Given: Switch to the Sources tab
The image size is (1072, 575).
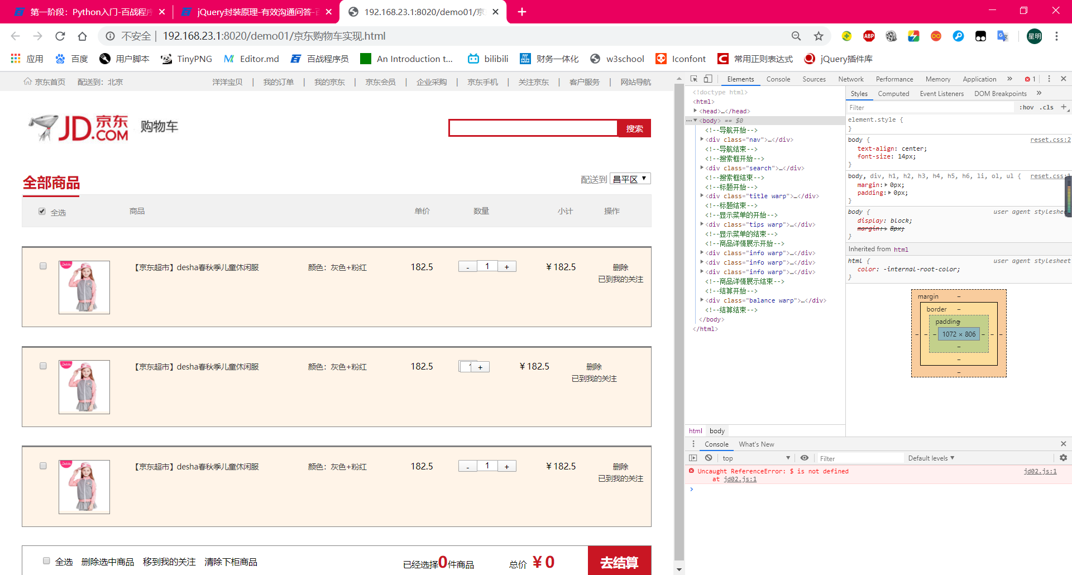Looking at the screenshot, I should pyautogui.click(x=814, y=79).
